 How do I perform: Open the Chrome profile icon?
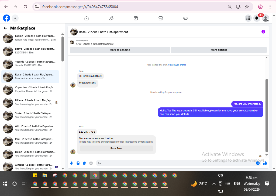pyautogui.click(x=260, y=7)
